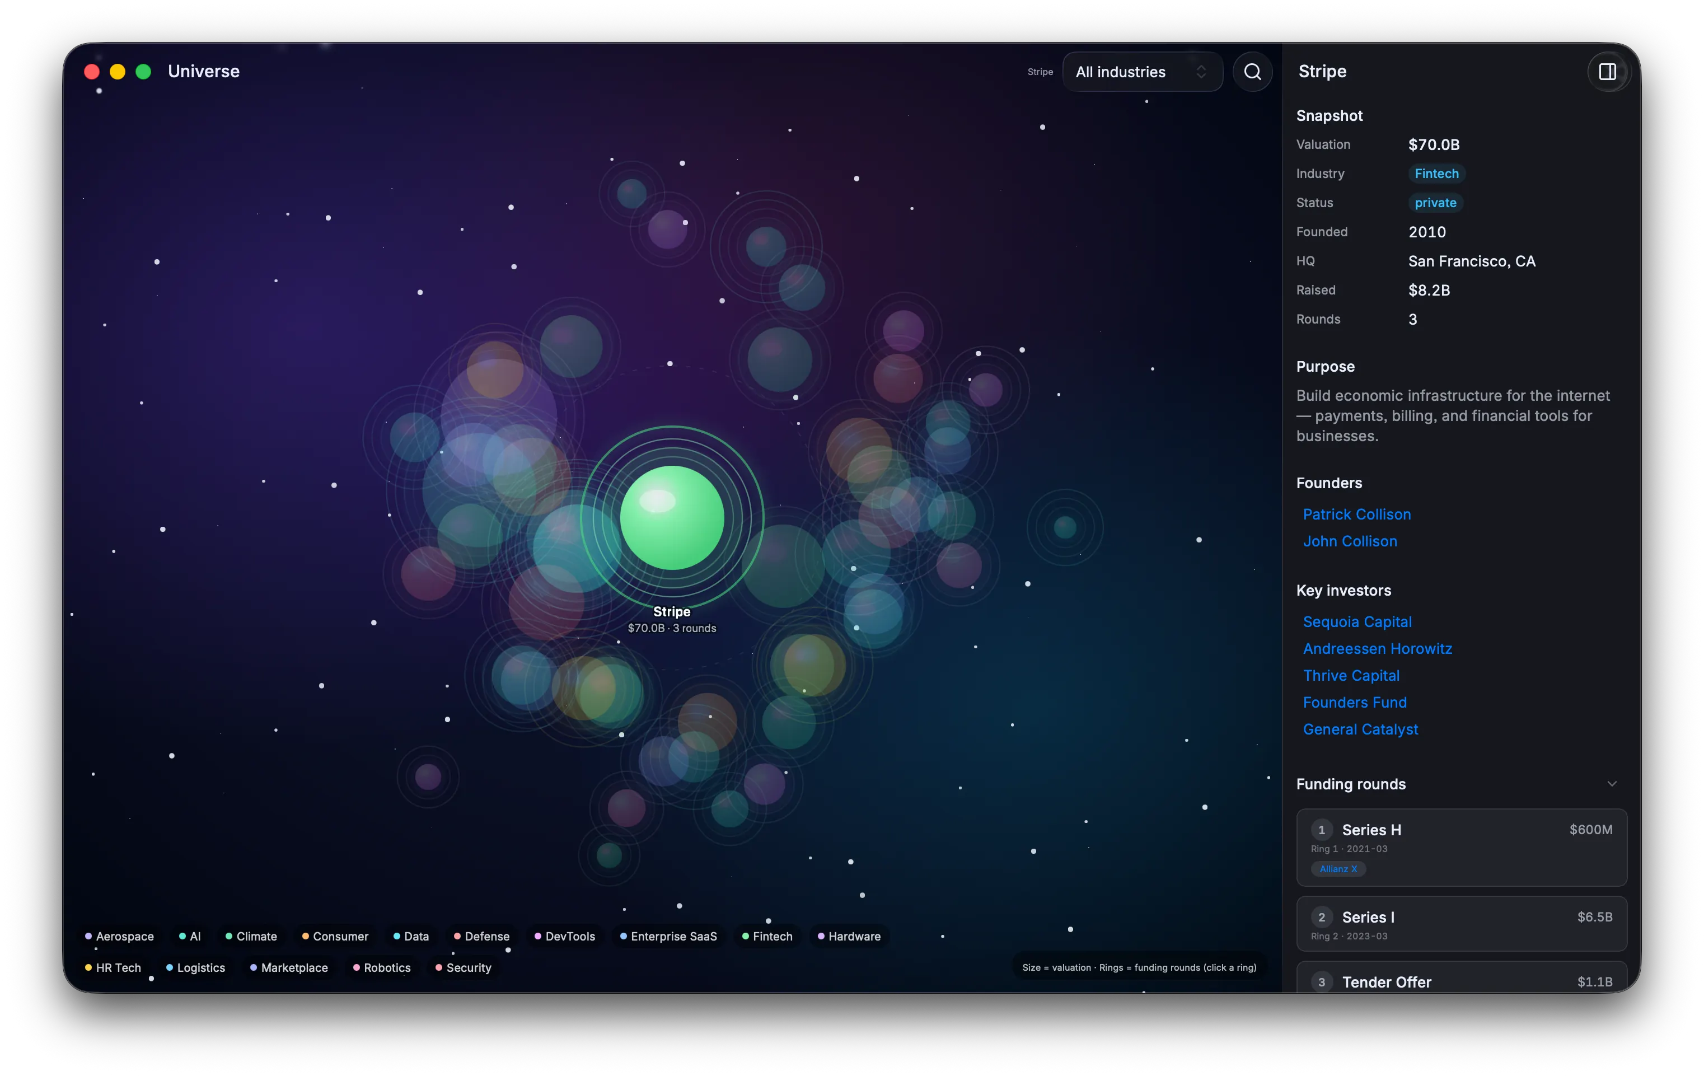Open Founders Fund investor link
The image size is (1704, 1076).
pos(1355,703)
